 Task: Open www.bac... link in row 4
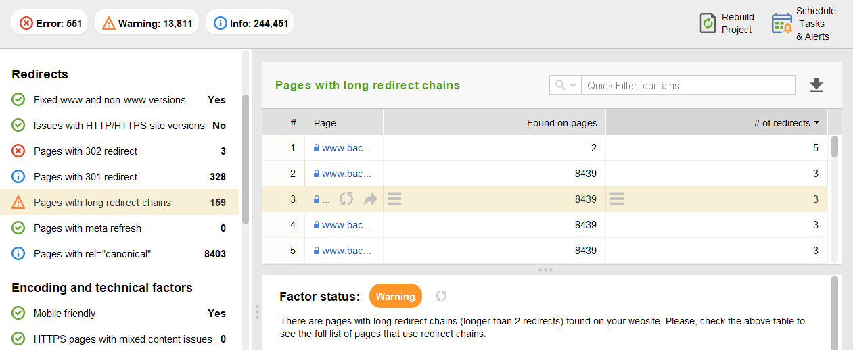pyautogui.click(x=347, y=225)
